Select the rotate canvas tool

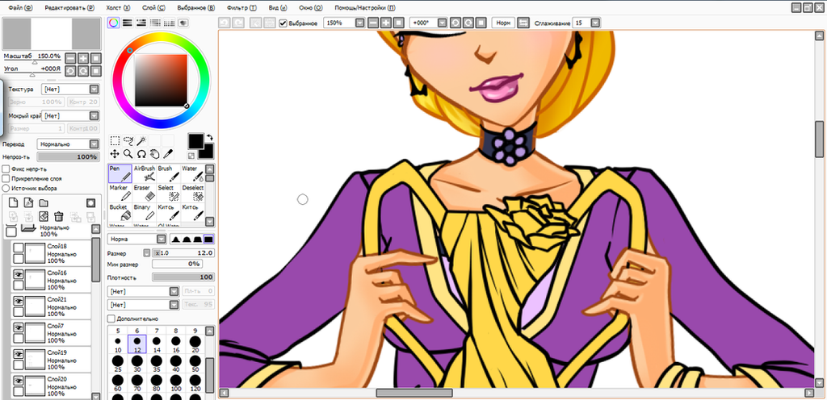click(141, 154)
